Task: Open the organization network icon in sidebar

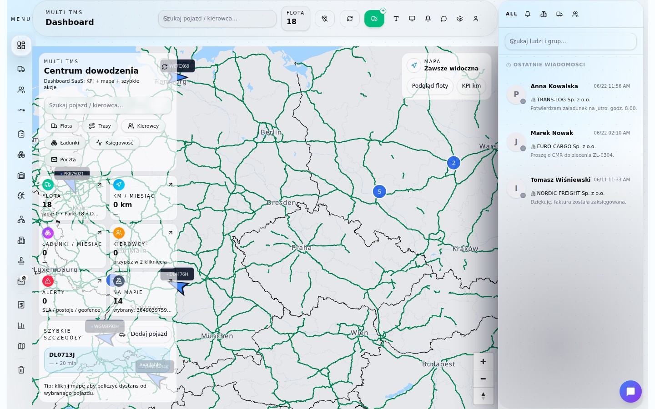Action: [21, 219]
